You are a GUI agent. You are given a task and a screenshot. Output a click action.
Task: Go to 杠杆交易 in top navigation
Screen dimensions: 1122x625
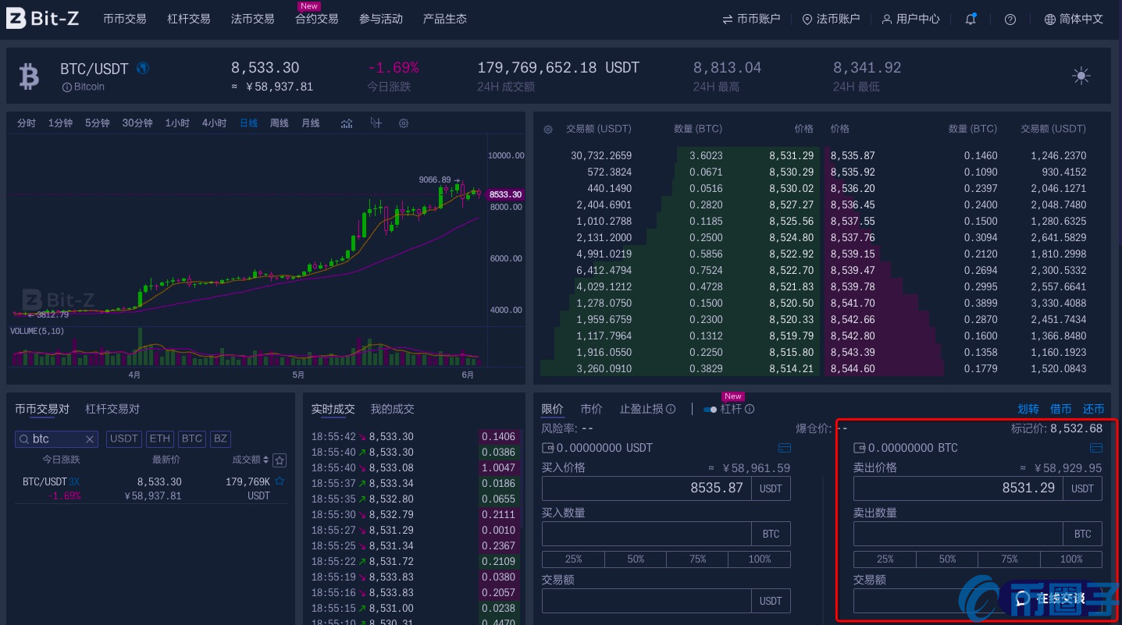tap(189, 19)
